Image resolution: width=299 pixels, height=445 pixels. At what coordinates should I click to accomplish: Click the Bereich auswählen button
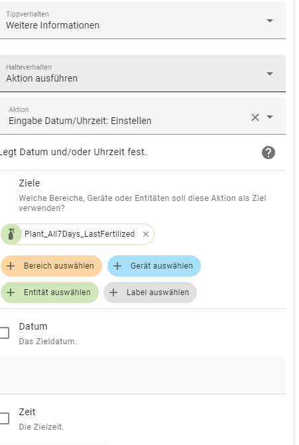coord(51,266)
